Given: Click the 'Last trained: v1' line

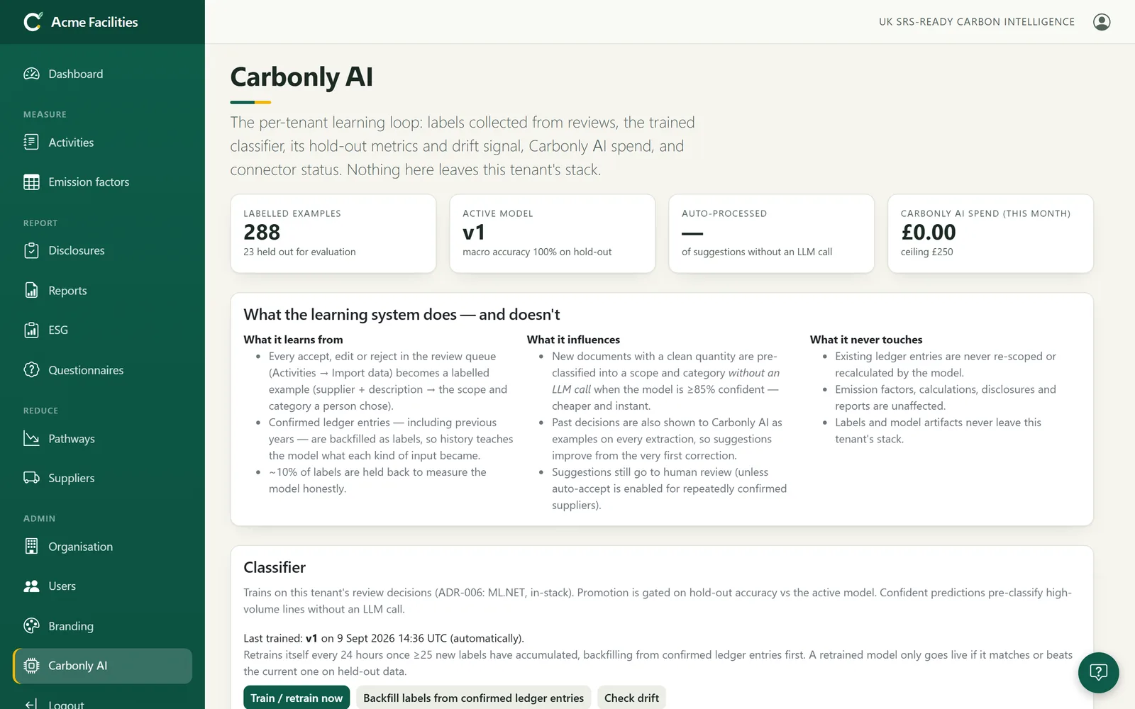Looking at the screenshot, I should (x=384, y=638).
